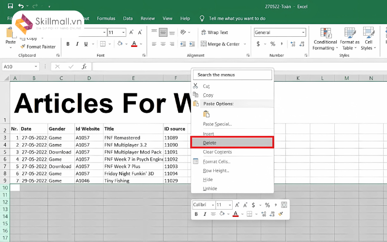Decrease Decimal in the ribbon Number group
This screenshot has width=387, height=242.
click(302, 44)
